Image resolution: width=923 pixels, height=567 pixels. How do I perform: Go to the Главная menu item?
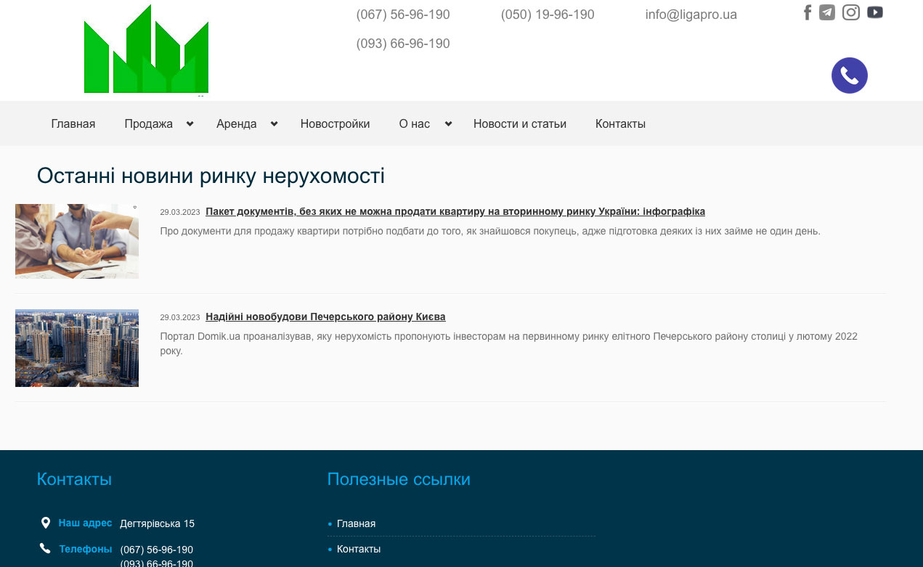click(73, 124)
